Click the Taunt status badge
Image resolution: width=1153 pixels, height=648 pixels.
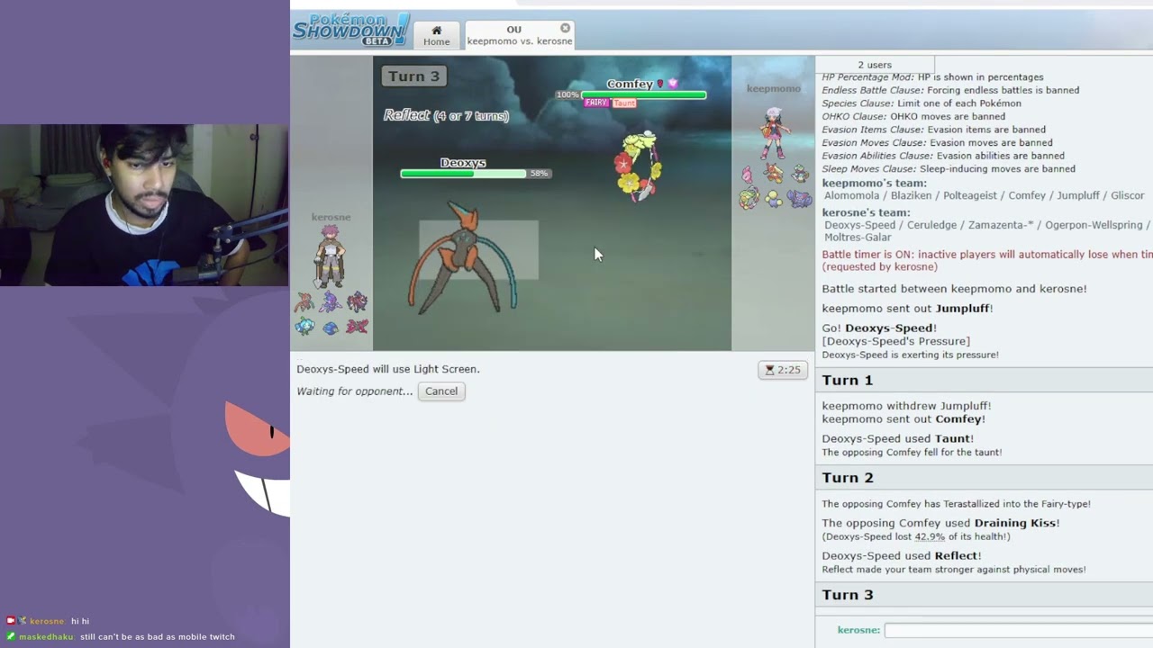(624, 103)
